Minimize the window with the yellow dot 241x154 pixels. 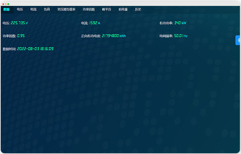6,4
